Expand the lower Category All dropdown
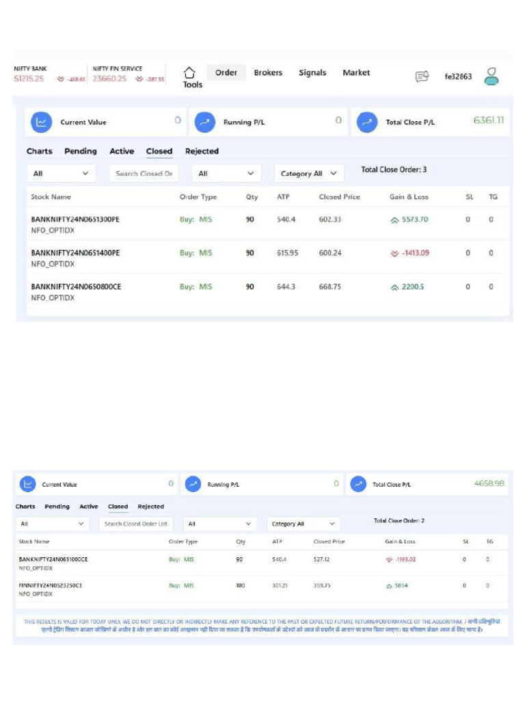 tap(303, 524)
